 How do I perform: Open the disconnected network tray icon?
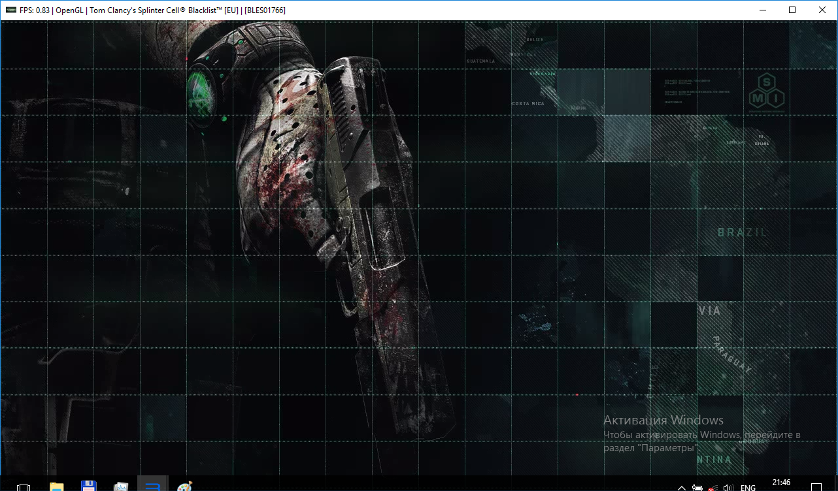713,487
